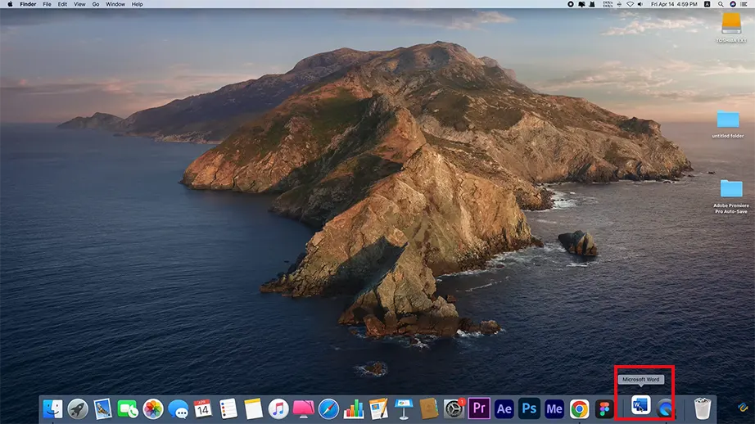The height and width of the screenshot is (424, 755).
Task: Launch Adobe Premiere Pro
Action: [479, 408]
